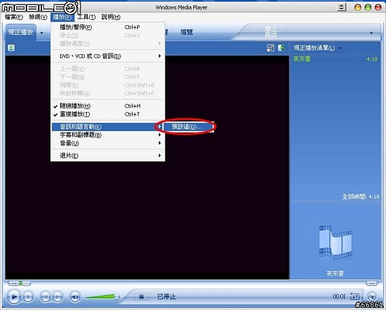Click the round Stop button
Screen dimensions: 386x310
(x=28, y=297)
